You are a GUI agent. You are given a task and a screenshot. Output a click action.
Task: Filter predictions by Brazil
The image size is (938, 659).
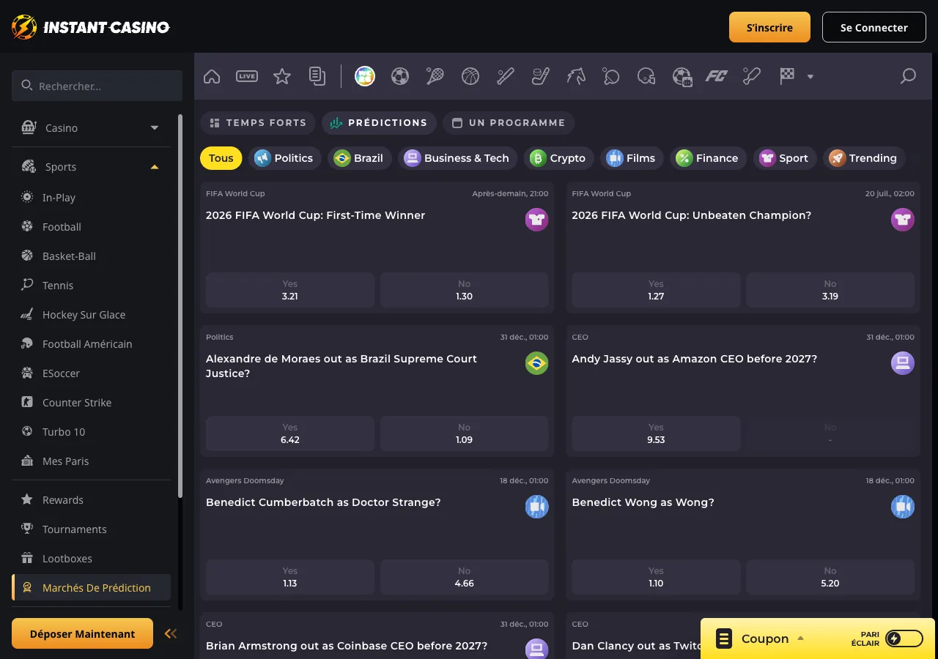(x=359, y=158)
